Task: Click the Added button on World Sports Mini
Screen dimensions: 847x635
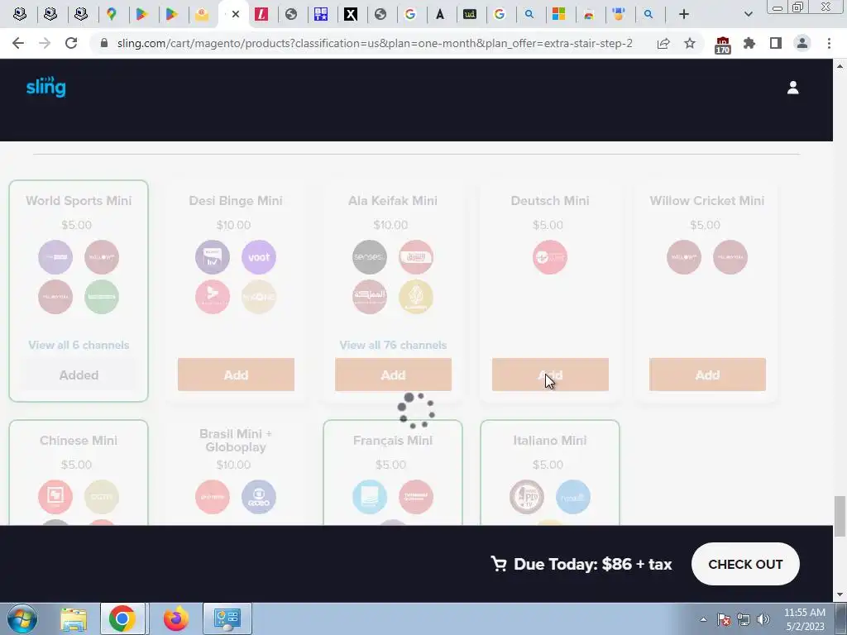Action: click(x=79, y=375)
